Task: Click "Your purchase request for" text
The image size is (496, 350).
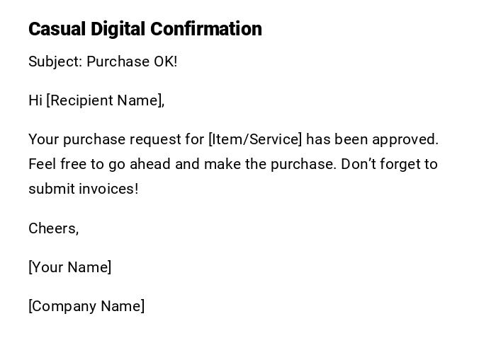Action: point(116,139)
